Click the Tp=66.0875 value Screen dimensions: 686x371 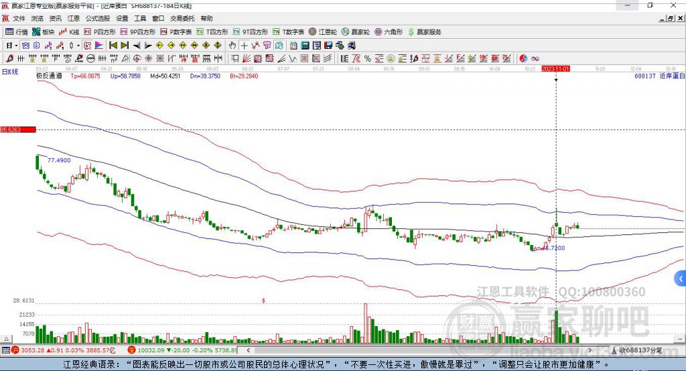pos(85,76)
